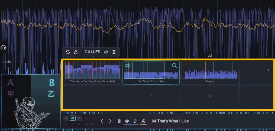This screenshot has height=131, width=275.
Task: Click empty reference slot 6
Action: pyautogui.click(x=93, y=96)
